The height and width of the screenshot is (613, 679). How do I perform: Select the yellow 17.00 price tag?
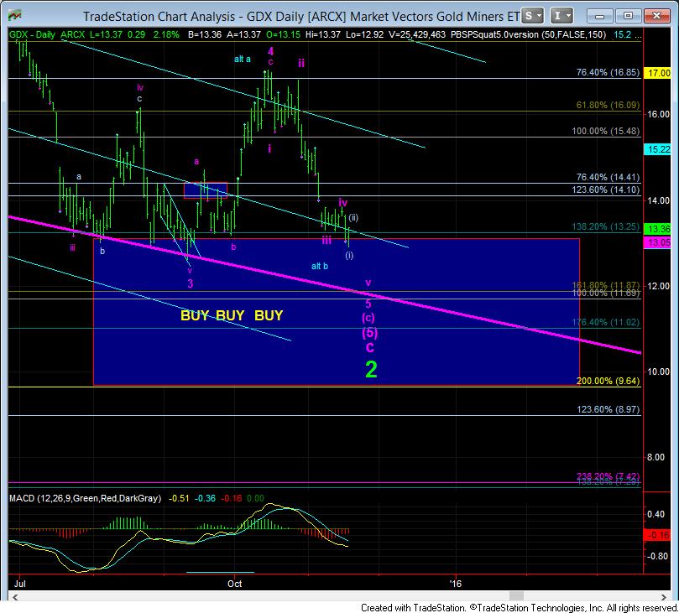657,73
